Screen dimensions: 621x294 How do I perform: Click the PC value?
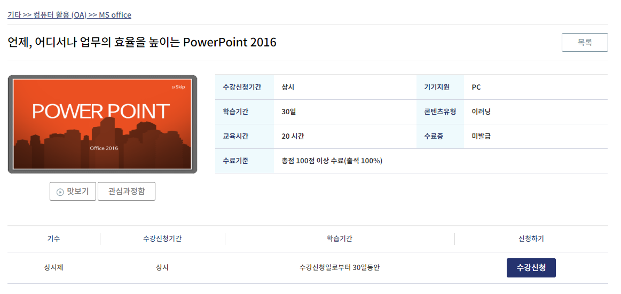(x=476, y=88)
